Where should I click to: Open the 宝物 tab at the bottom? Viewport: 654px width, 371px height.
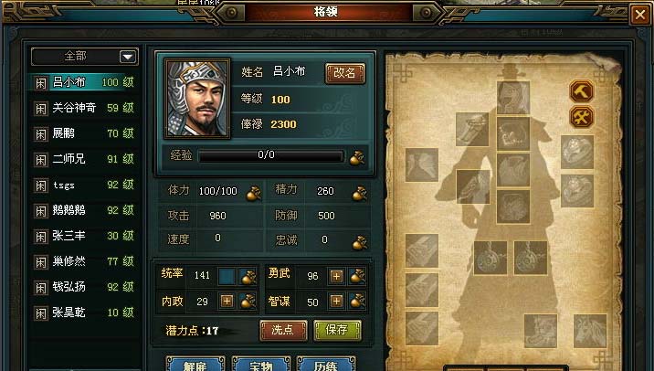click(261, 365)
